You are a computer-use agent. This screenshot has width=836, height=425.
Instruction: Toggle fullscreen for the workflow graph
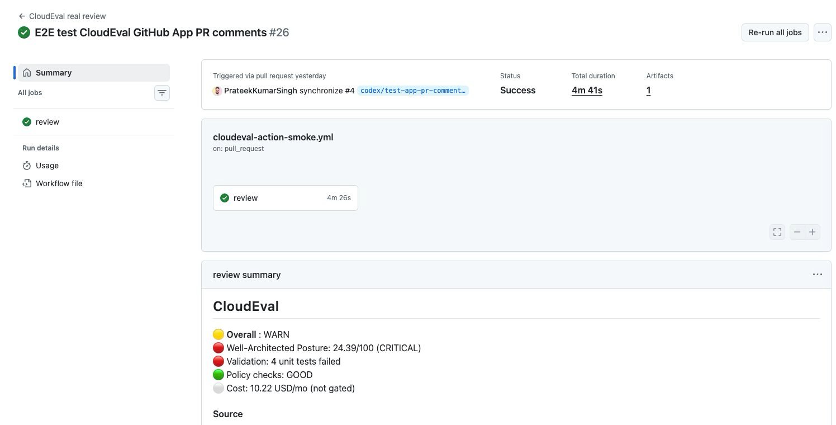tap(777, 232)
